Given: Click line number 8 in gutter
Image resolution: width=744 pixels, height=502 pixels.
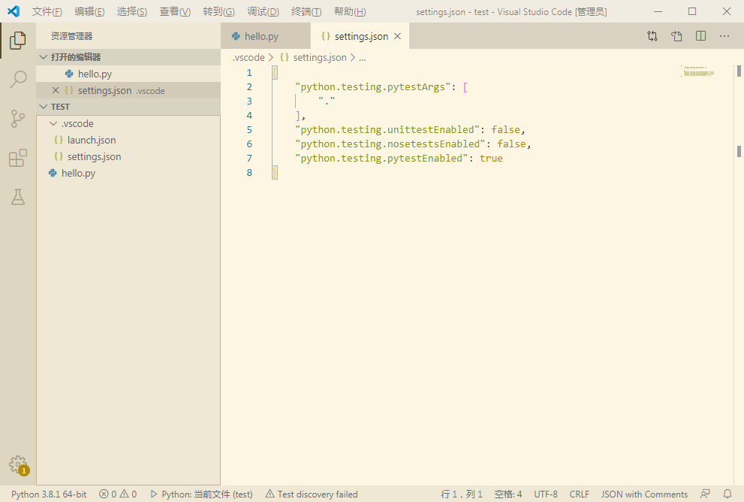Looking at the screenshot, I should click(x=249, y=172).
